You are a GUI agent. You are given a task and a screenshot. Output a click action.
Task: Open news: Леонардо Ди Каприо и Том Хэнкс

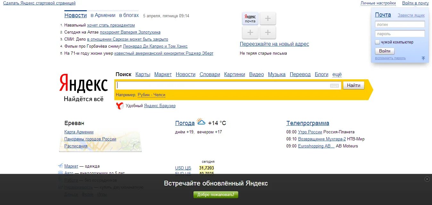pos(155,46)
